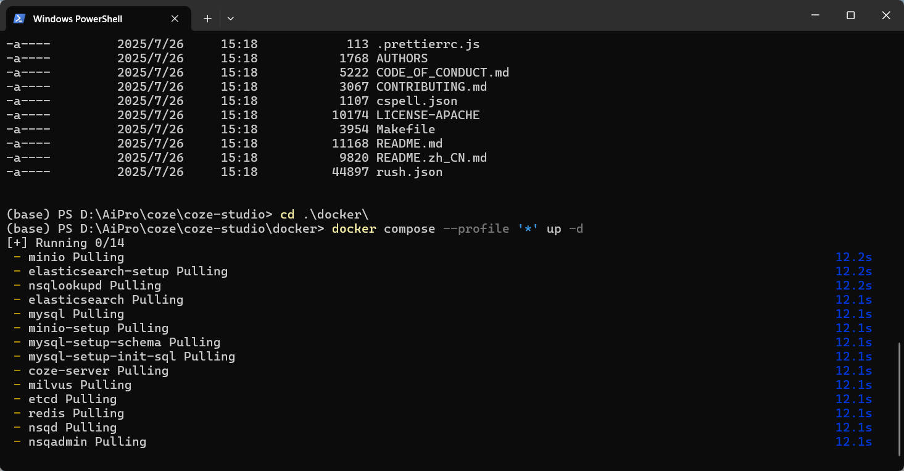The image size is (904, 471).
Task: Click the cd .\docker\ command text
Action: (x=324, y=215)
